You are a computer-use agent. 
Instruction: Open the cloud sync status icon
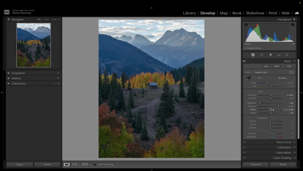[x=297, y=13]
